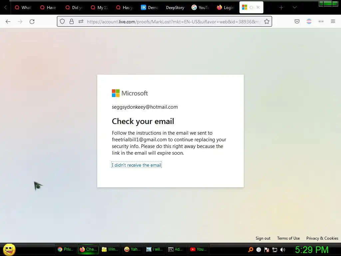Image resolution: width=341 pixels, height=256 pixels.
Task: Click the 'Check your email' heading
Action: (x=143, y=121)
